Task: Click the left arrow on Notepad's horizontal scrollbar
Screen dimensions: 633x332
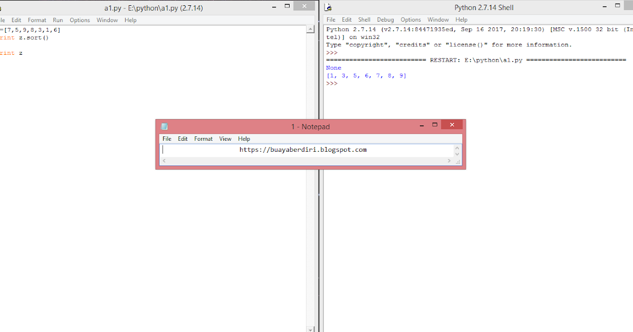Action: pos(164,160)
